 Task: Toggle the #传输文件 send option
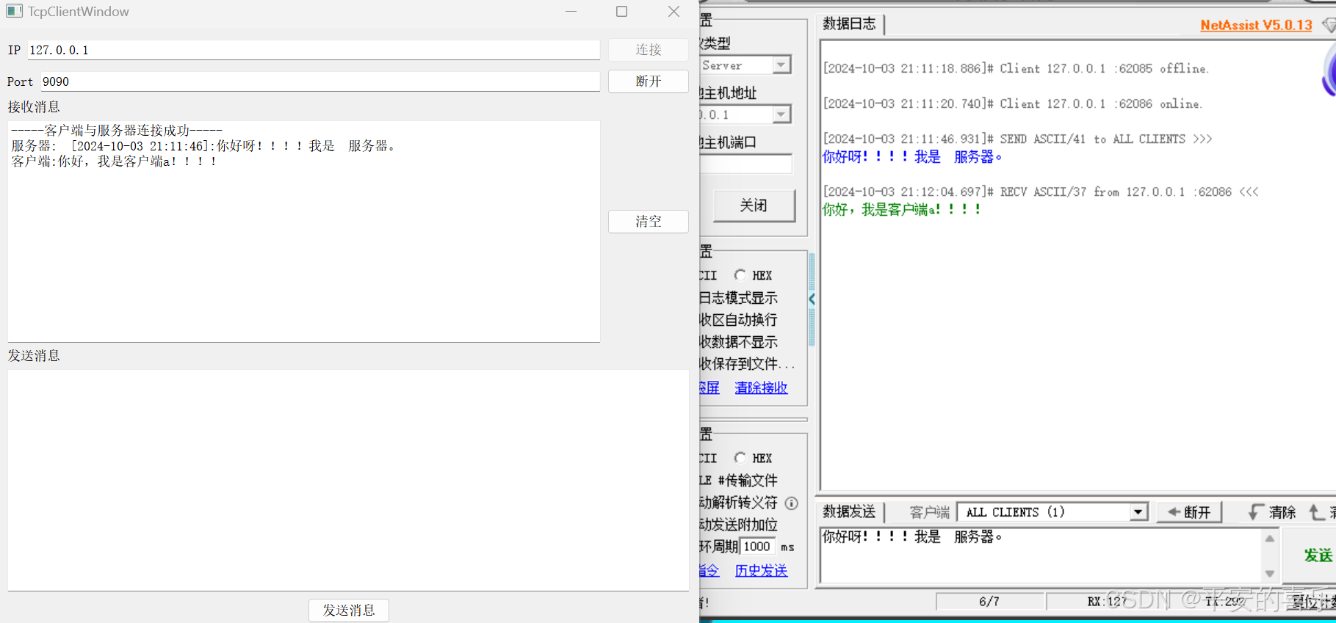click(x=738, y=481)
